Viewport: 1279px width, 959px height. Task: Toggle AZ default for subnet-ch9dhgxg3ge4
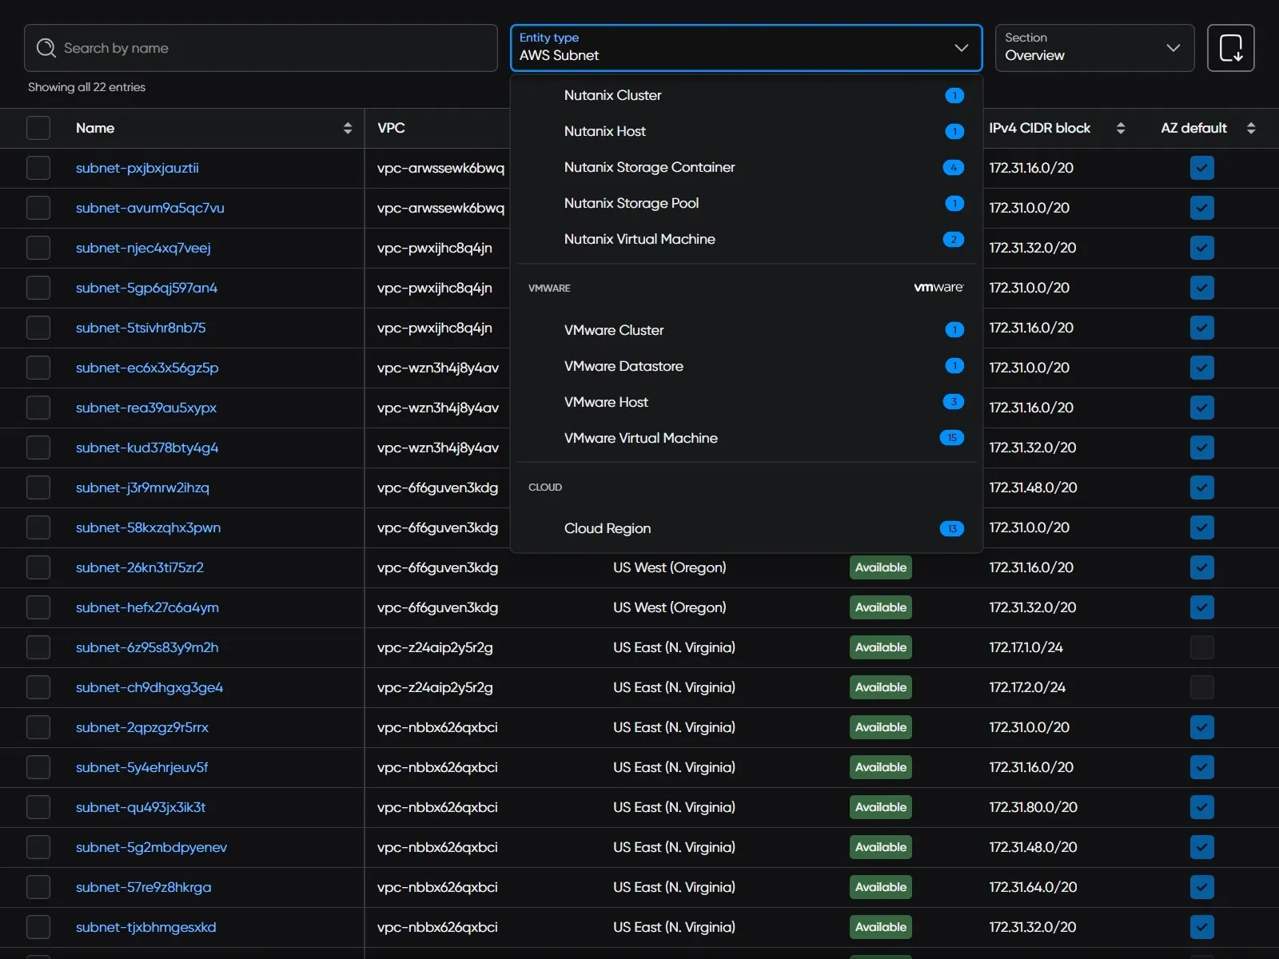tap(1202, 687)
